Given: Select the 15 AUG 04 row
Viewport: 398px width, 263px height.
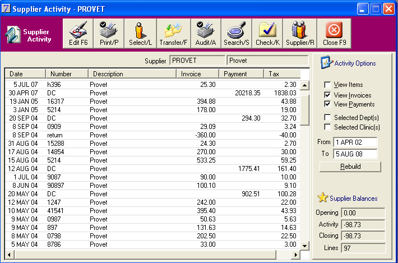Looking at the screenshot, I should [x=152, y=160].
